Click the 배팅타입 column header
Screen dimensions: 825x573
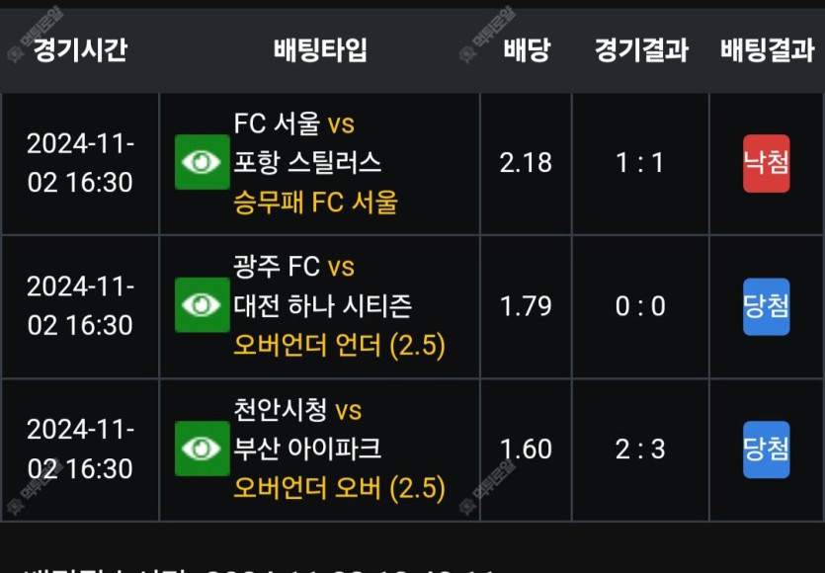[x=320, y=50]
